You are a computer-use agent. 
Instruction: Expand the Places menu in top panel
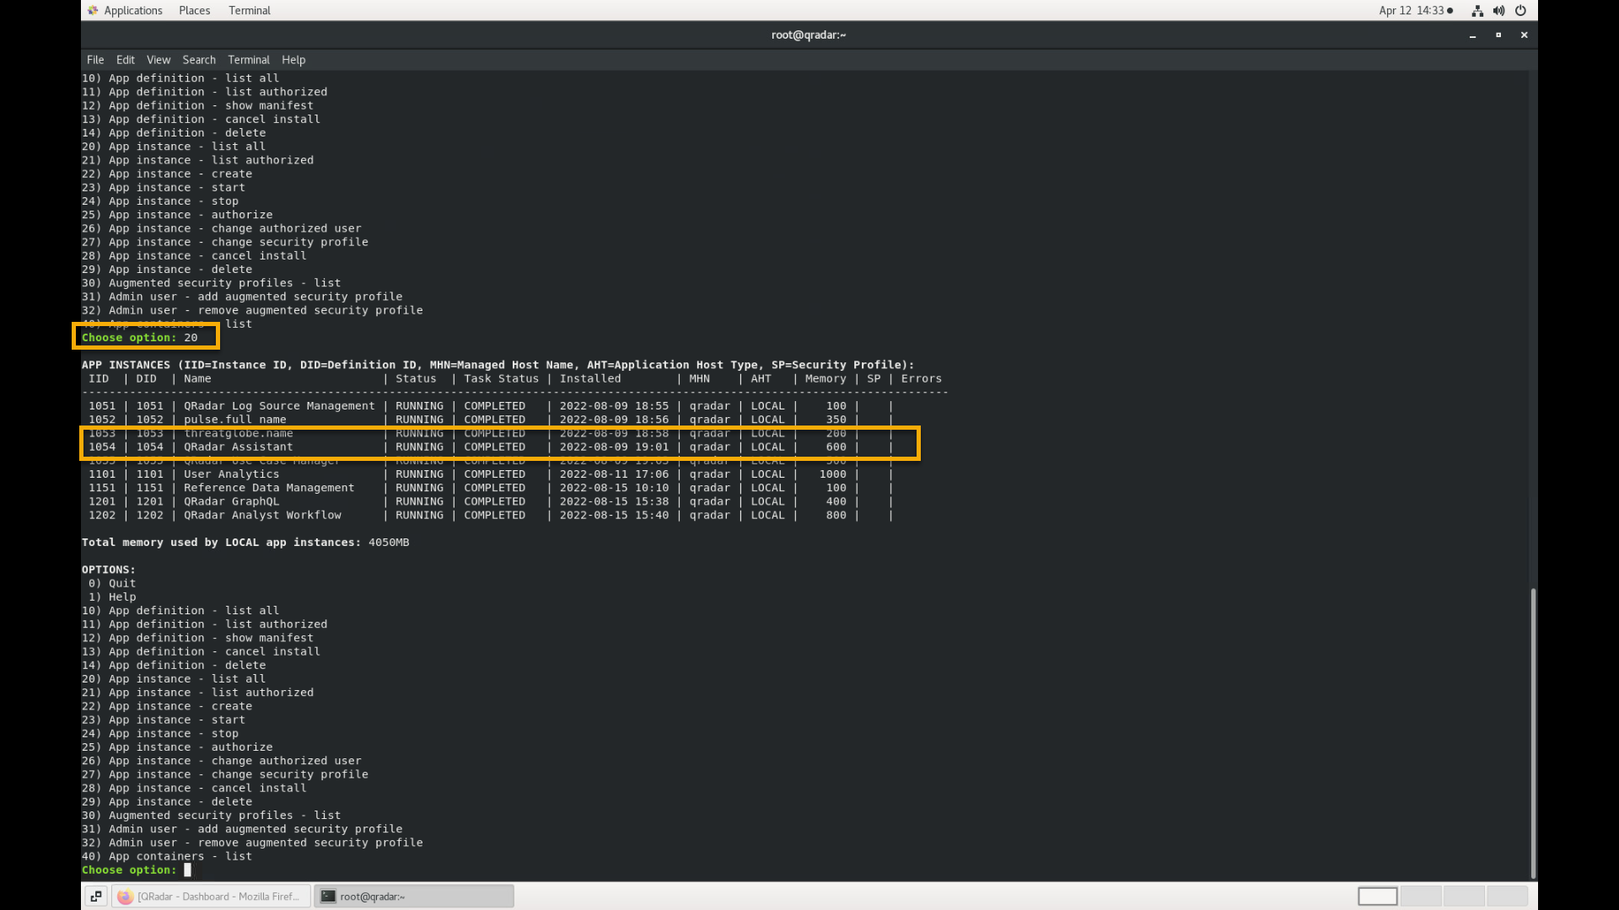(194, 10)
